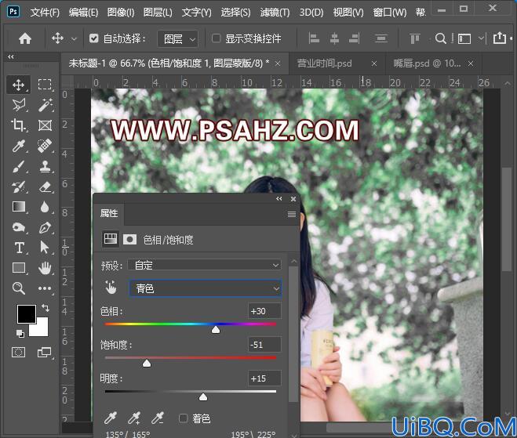
Task: Click the on-image adjustment hand tool
Action: [x=111, y=288]
